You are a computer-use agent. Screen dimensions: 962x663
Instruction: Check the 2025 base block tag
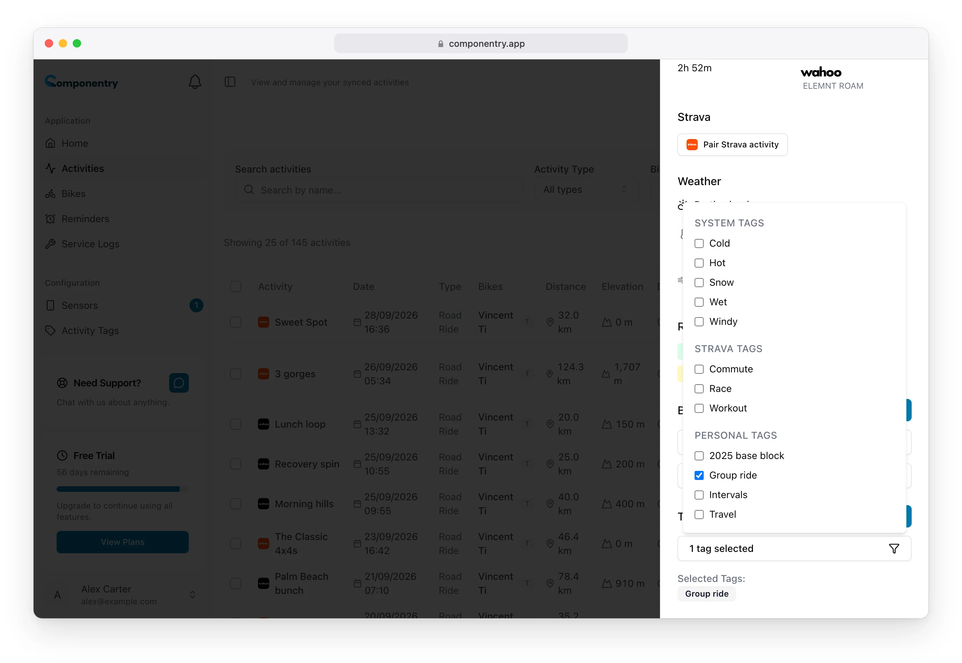point(699,456)
